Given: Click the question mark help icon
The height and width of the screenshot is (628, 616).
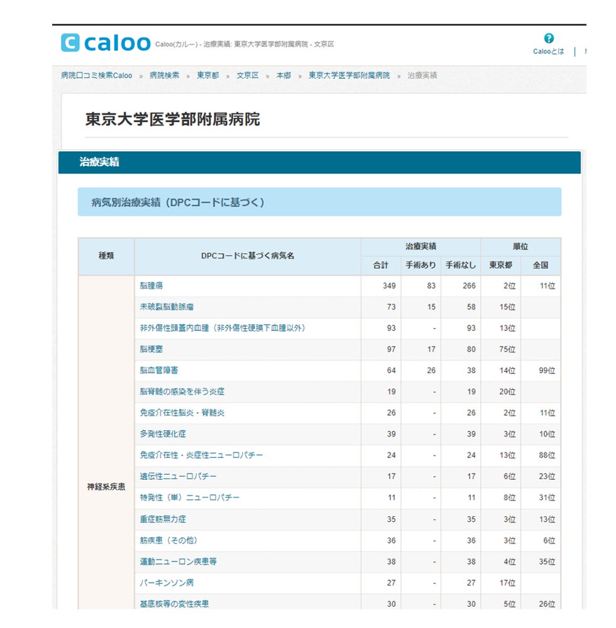Looking at the screenshot, I should coord(549,38).
